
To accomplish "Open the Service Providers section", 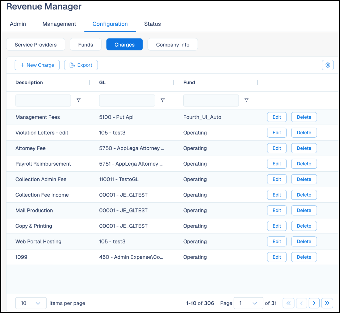I will [36, 44].
